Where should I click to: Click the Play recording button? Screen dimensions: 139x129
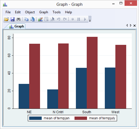(85, 19)
